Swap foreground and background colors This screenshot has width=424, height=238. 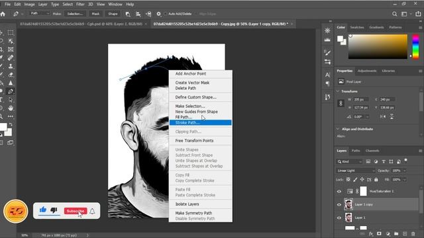coord(11,125)
